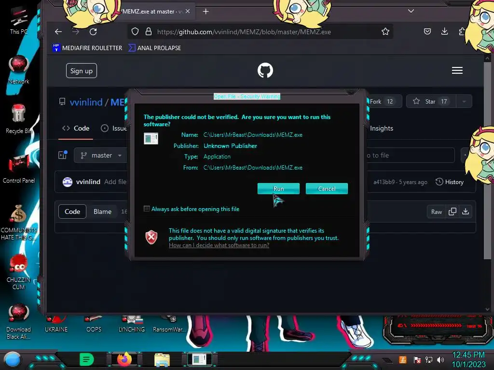Open Firefox downloads panel
Screen dimensions: 494x370
point(444,31)
